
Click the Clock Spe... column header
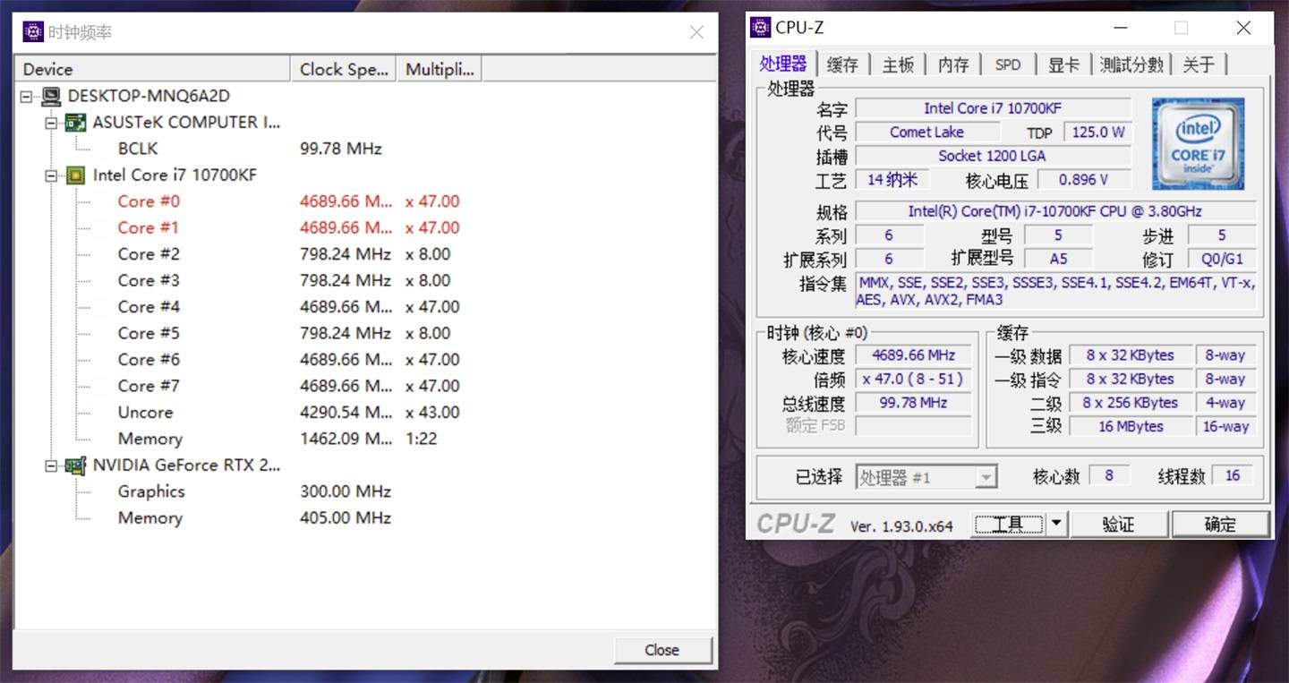pos(344,69)
